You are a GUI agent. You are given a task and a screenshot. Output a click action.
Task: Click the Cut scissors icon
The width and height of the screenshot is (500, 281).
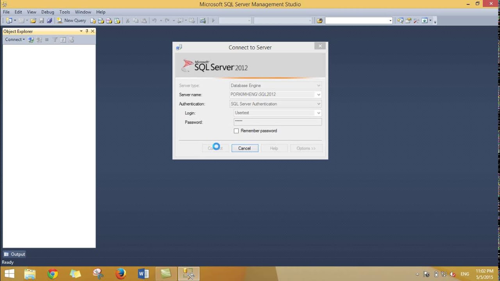coord(127,20)
